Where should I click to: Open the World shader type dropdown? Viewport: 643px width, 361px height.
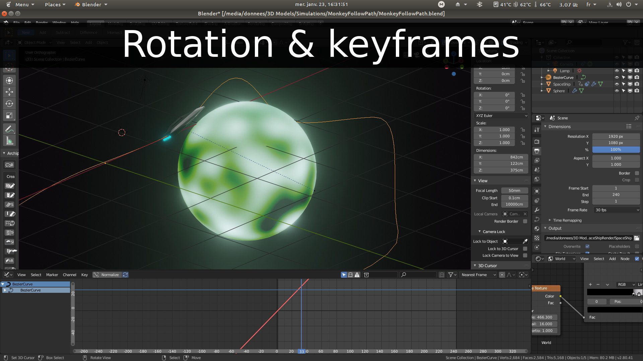click(x=561, y=259)
